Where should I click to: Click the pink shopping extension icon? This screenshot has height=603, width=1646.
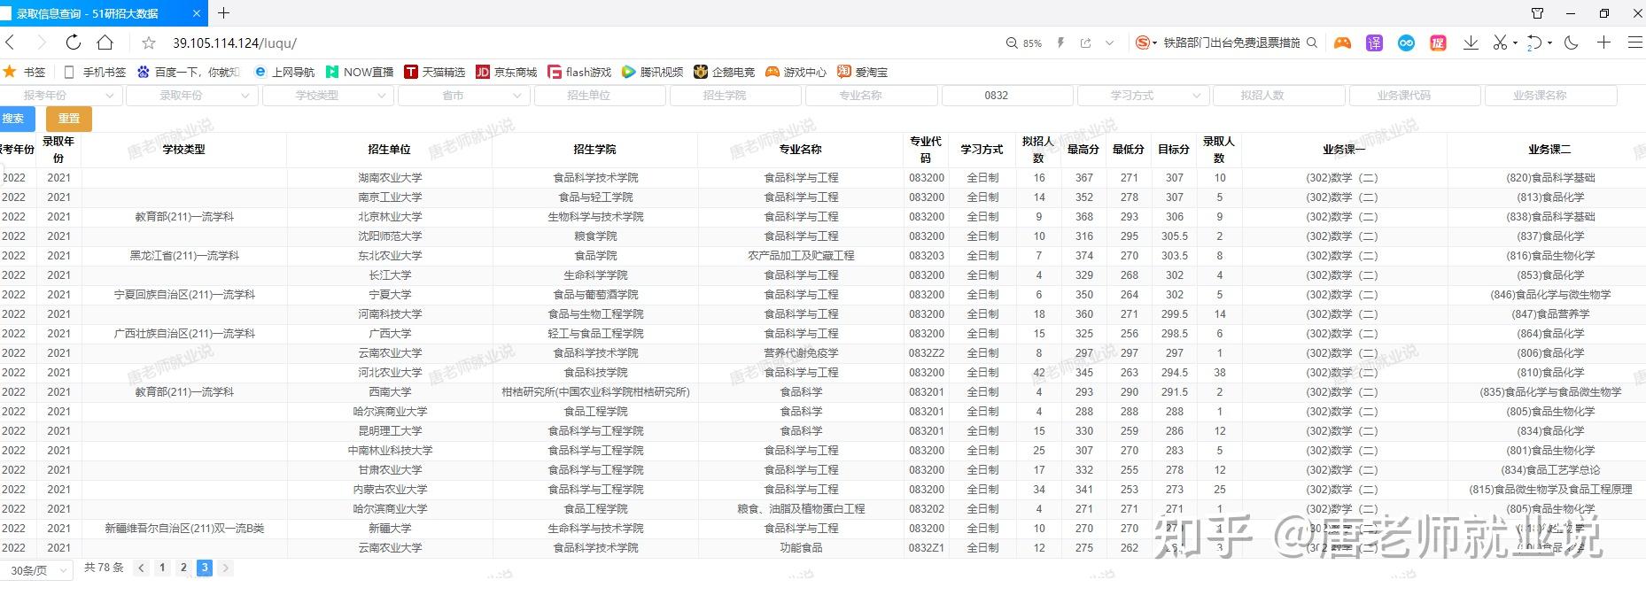click(x=1438, y=43)
